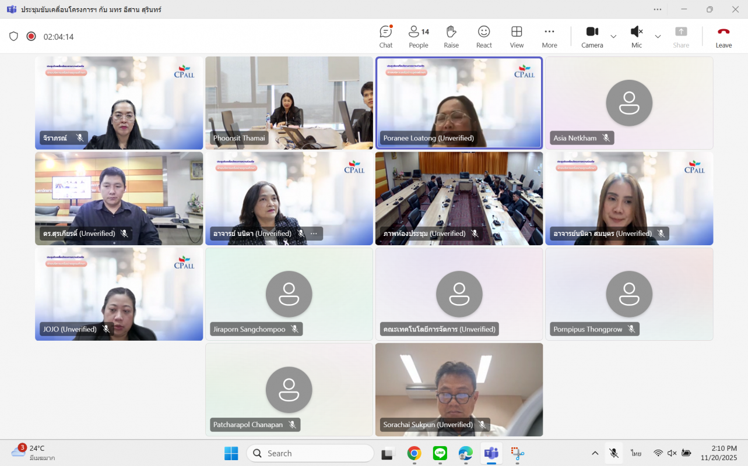Open the More actions menu
This screenshot has width=748, height=466.
click(x=549, y=36)
